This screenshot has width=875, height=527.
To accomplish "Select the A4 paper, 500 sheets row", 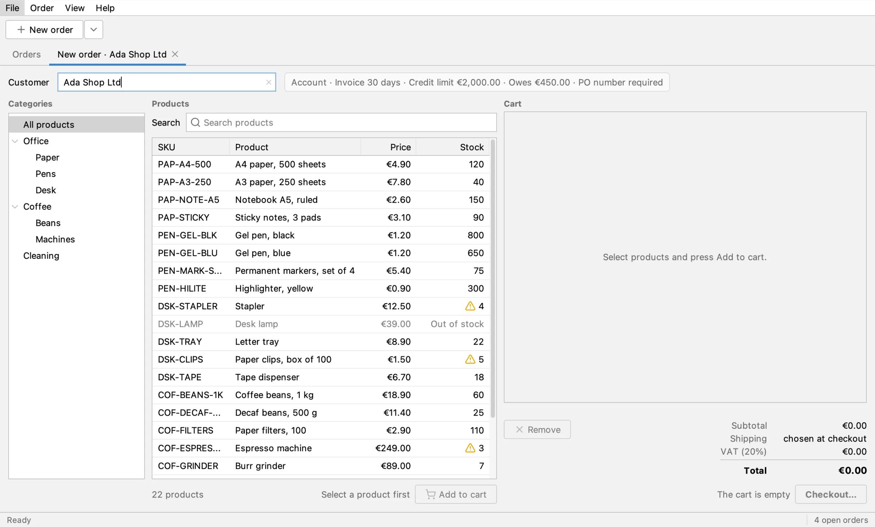I will [x=321, y=165].
